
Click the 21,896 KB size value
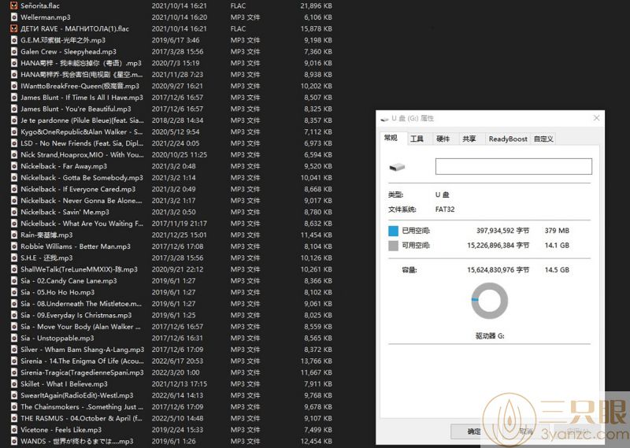pyautogui.click(x=316, y=6)
